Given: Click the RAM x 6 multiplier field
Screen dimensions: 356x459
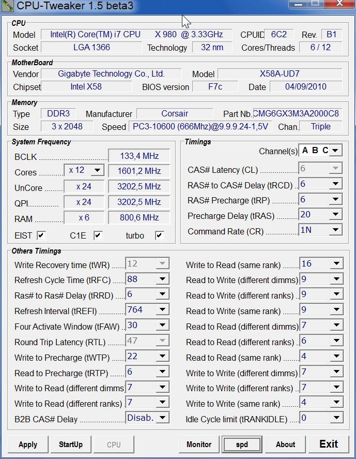Looking at the screenshot, I should (x=84, y=217).
